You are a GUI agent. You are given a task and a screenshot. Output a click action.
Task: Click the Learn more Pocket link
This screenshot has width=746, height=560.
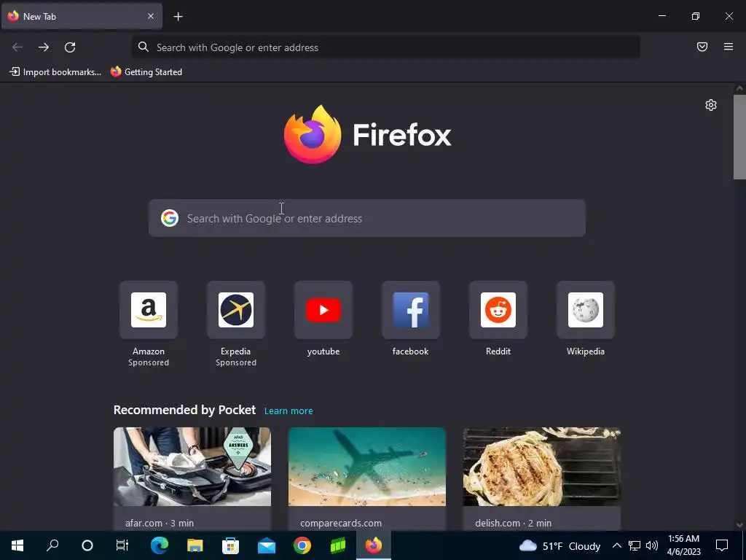[x=288, y=411]
